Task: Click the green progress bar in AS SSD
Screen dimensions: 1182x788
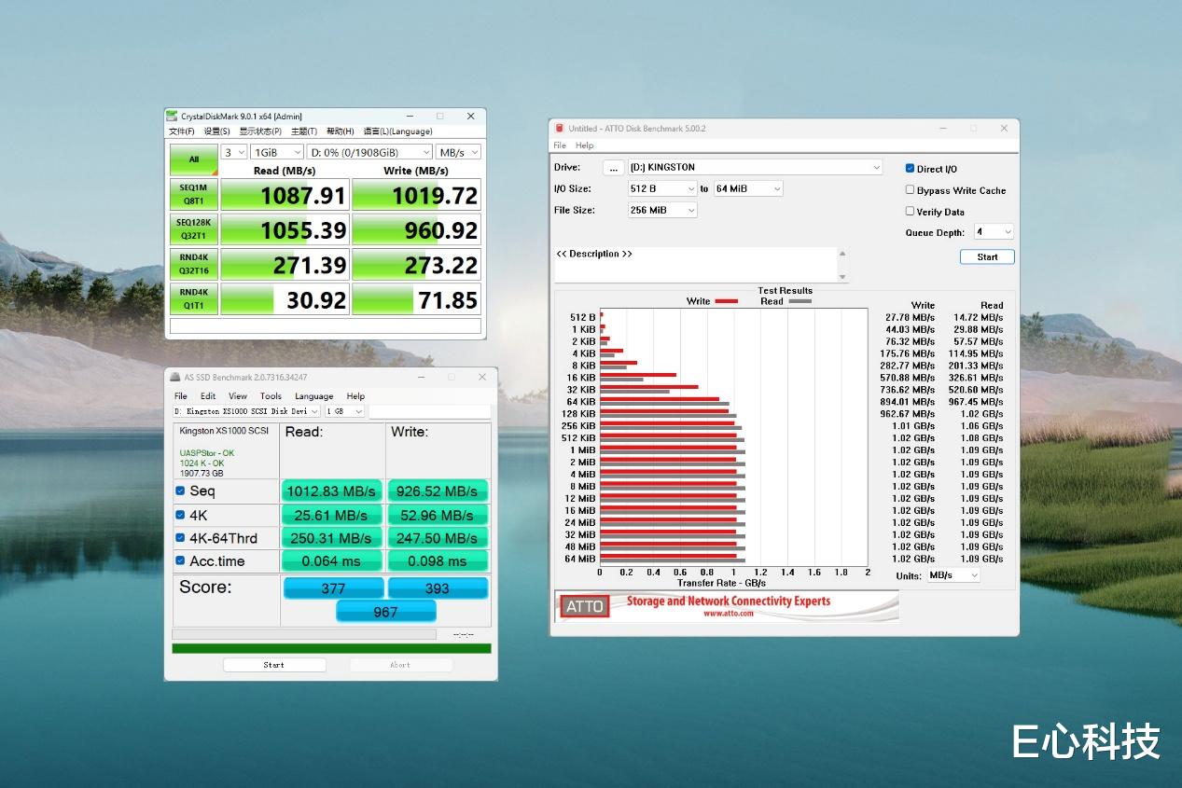Action: 331,648
